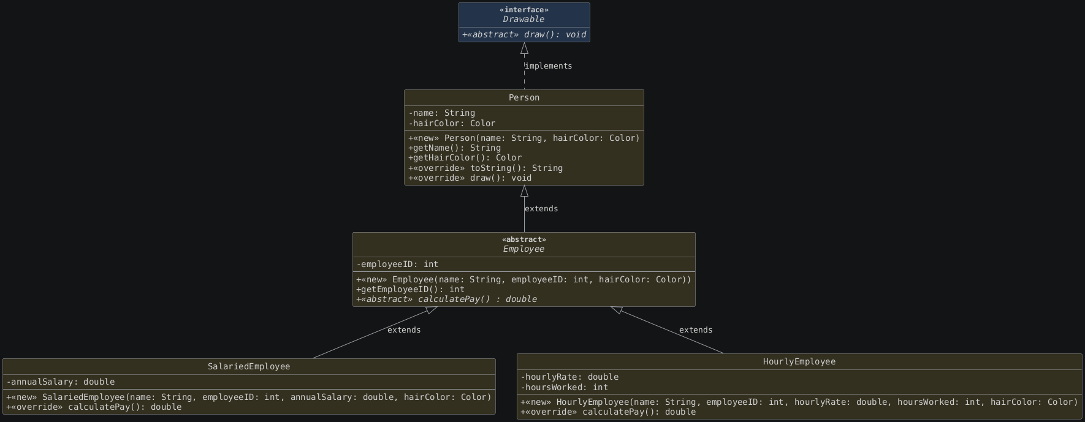Click the 'extends' label toward SalariedEmployee

(404, 330)
